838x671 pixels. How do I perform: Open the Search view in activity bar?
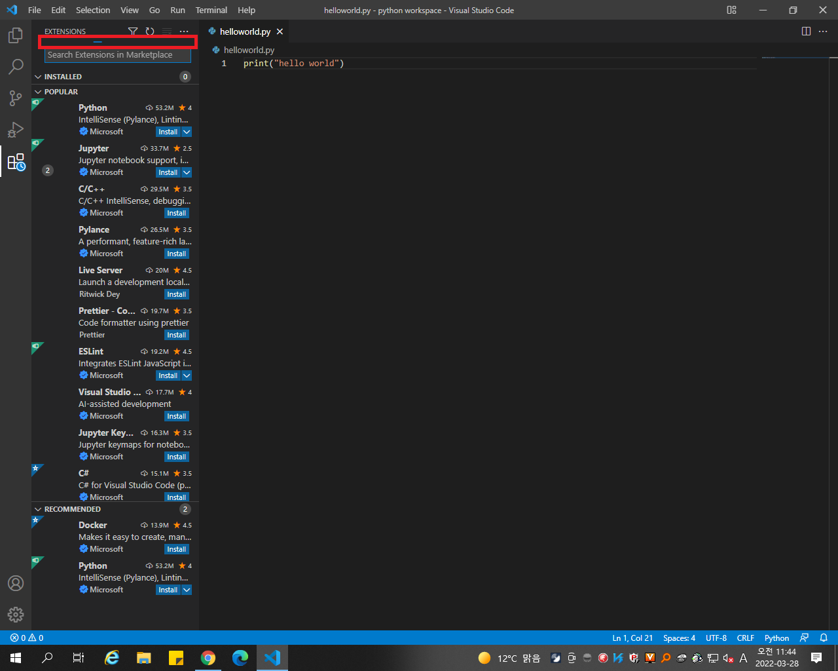[x=16, y=66]
